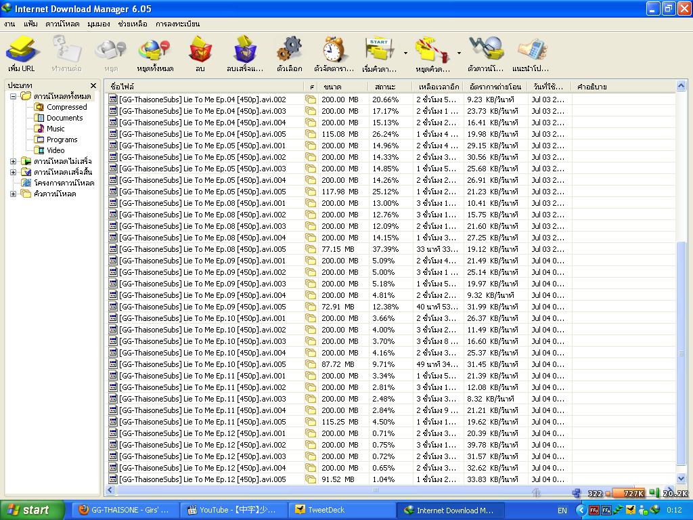The height and width of the screenshot is (520, 693).
Task: Open the แฟ้ม (File) menu
Action: coord(30,24)
